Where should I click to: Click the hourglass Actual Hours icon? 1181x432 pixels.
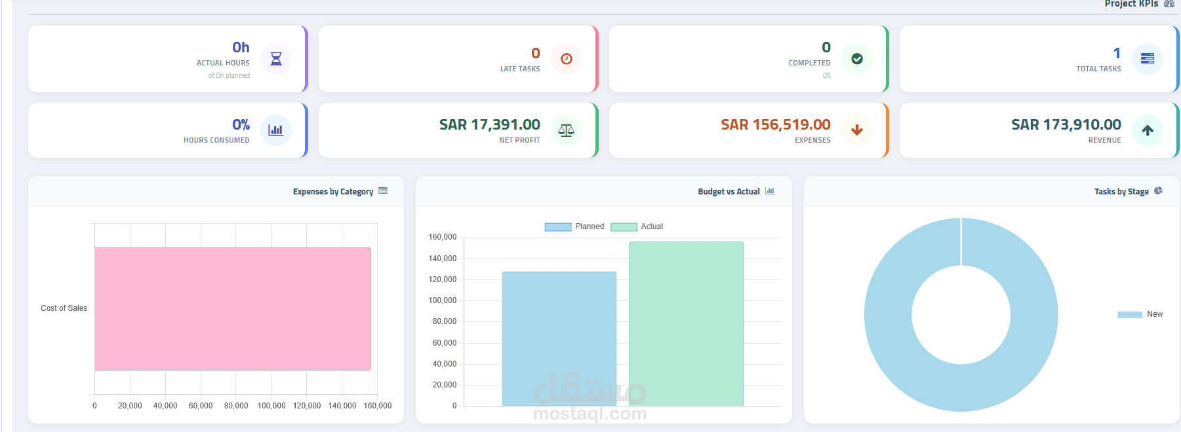tap(276, 59)
